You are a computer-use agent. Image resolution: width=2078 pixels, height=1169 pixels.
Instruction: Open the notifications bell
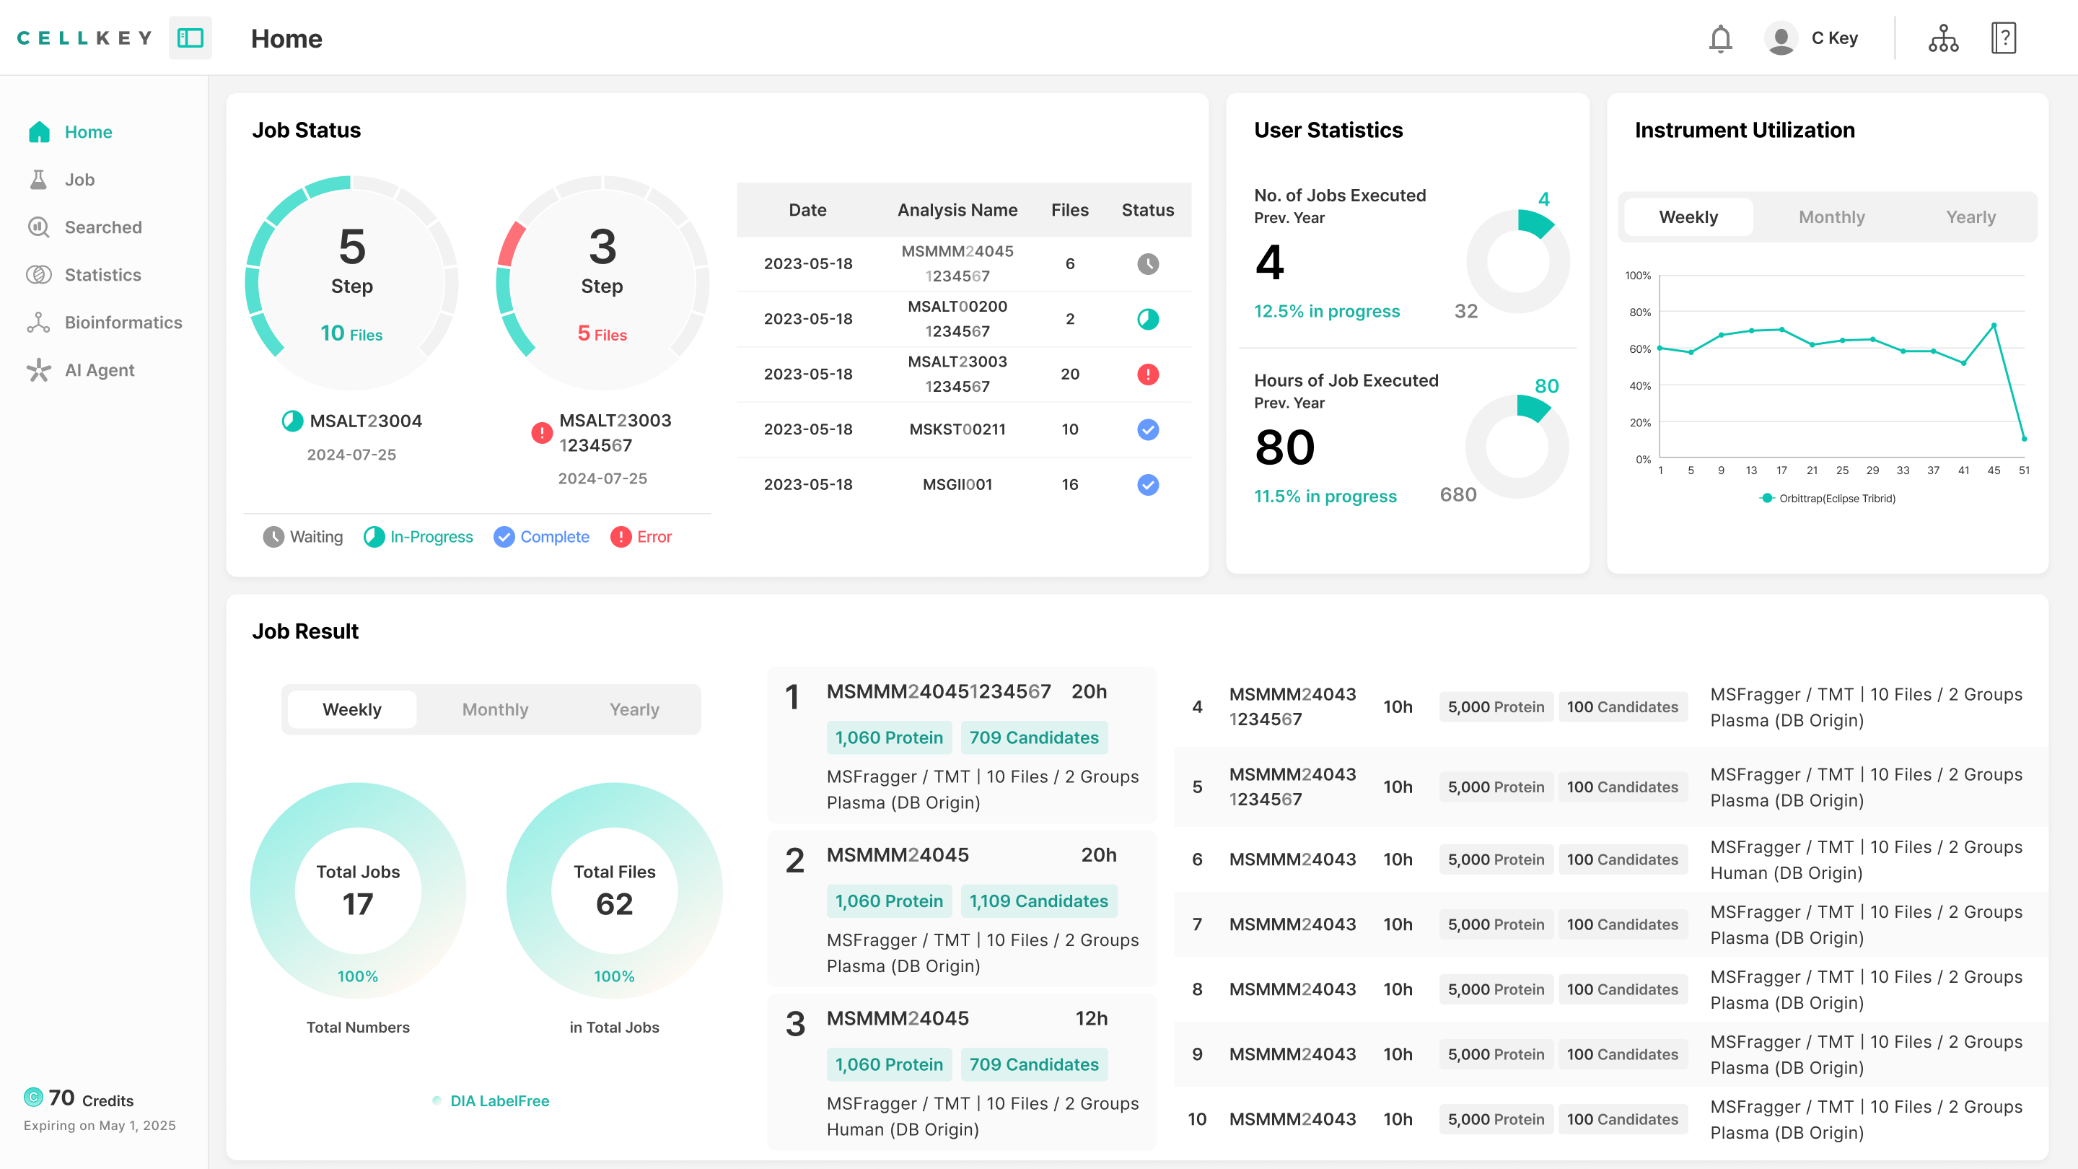(x=1720, y=38)
